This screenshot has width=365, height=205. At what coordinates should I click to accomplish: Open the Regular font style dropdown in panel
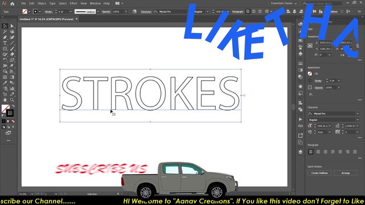click(358, 120)
